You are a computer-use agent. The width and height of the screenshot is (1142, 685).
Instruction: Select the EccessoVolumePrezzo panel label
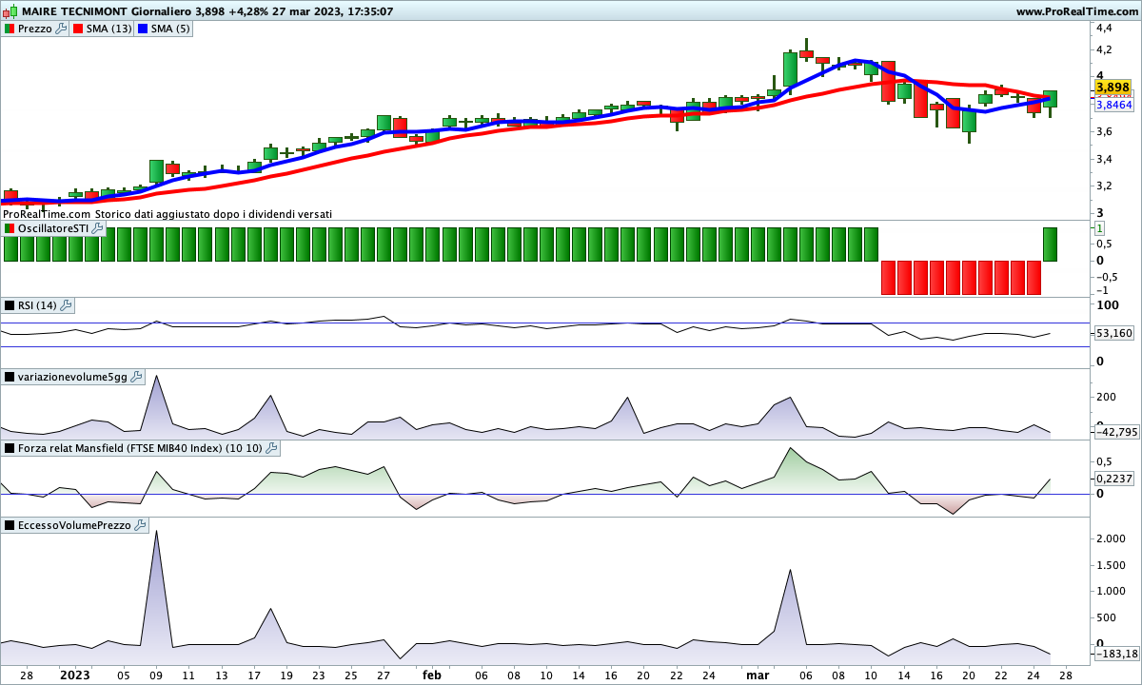click(x=75, y=525)
